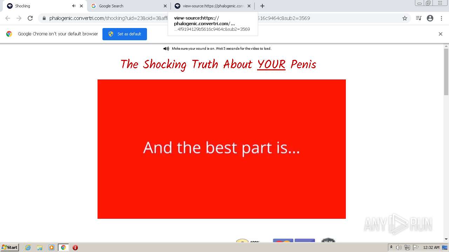Close the Shocking tab
Screen dimensions: 449x252
point(81,6)
